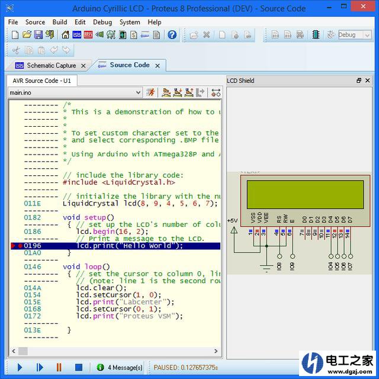The image size is (379, 379).
Task: Click the PAUSED time status text
Action: click(x=185, y=367)
